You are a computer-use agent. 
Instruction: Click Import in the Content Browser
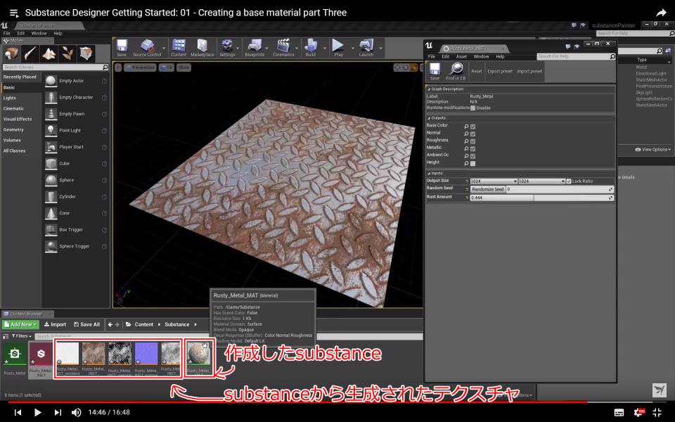pos(55,325)
